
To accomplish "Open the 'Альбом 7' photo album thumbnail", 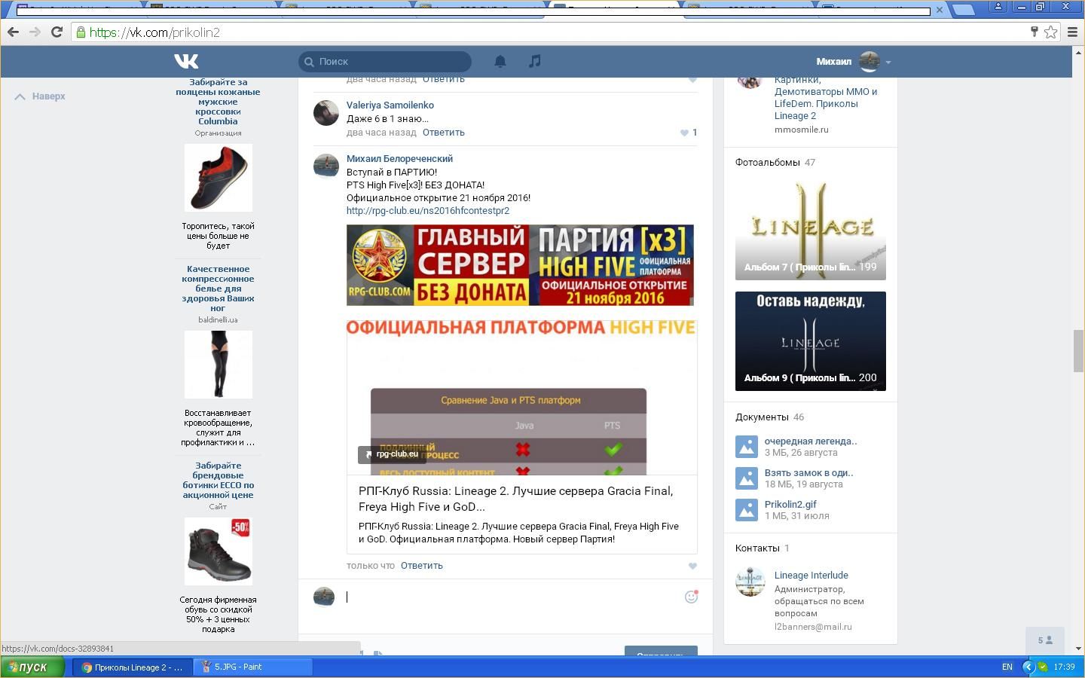I will point(811,231).
